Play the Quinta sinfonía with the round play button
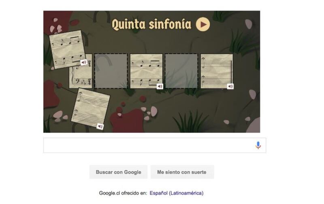 (203, 24)
